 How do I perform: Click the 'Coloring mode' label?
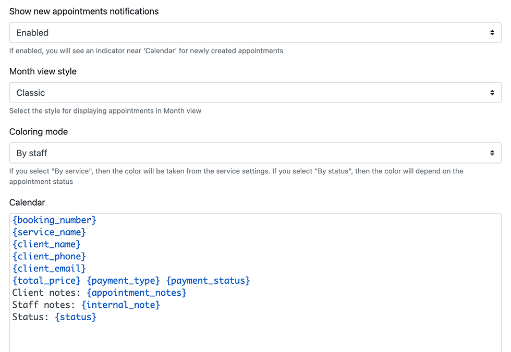39,132
